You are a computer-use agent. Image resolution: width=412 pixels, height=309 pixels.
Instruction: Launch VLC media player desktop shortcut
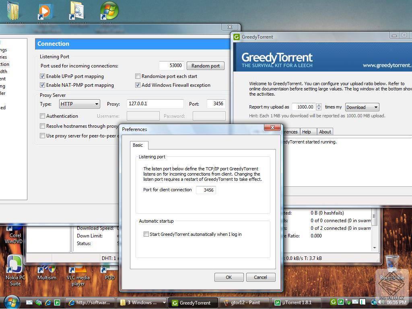(78, 276)
